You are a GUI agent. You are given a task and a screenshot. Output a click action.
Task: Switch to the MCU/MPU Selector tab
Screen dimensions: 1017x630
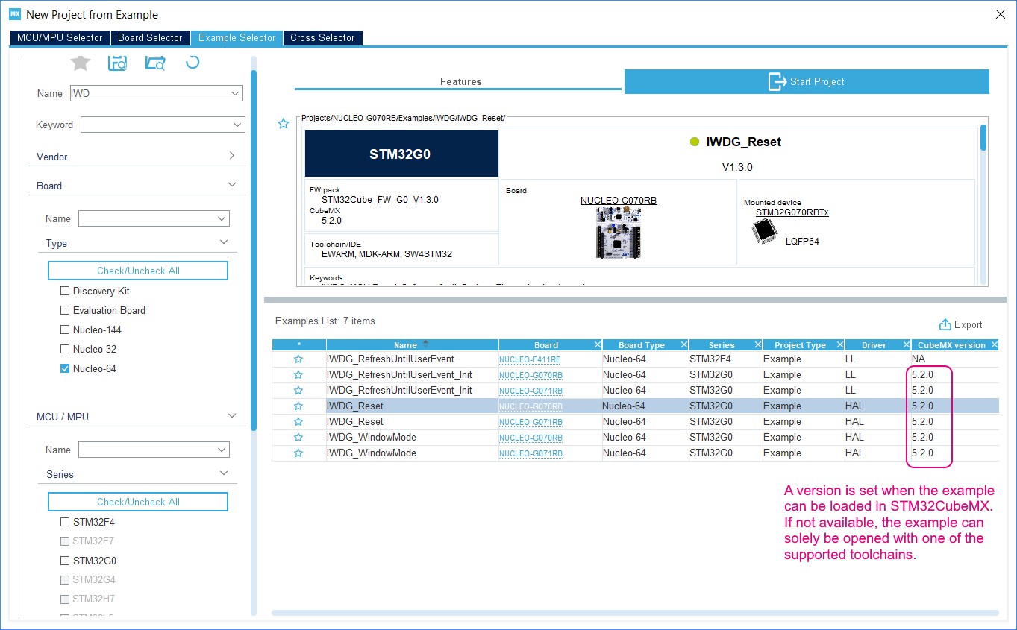tap(60, 37)
